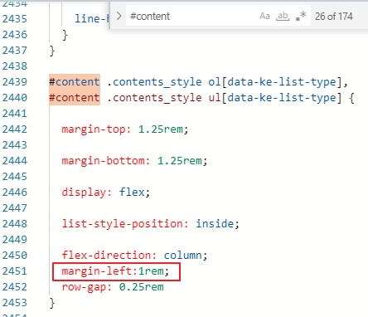The image size is (368, 317).
Task: Click the 'inside' value
Action: pyautogui.click(x=215, y=224)
